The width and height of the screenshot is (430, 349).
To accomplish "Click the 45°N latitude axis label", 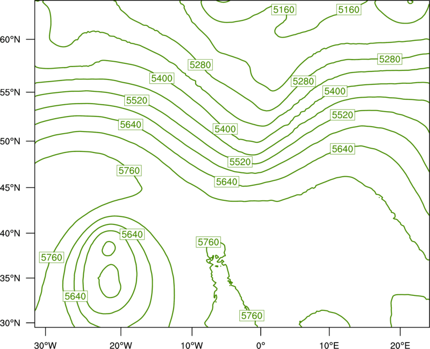I will [x=10, y=188].
